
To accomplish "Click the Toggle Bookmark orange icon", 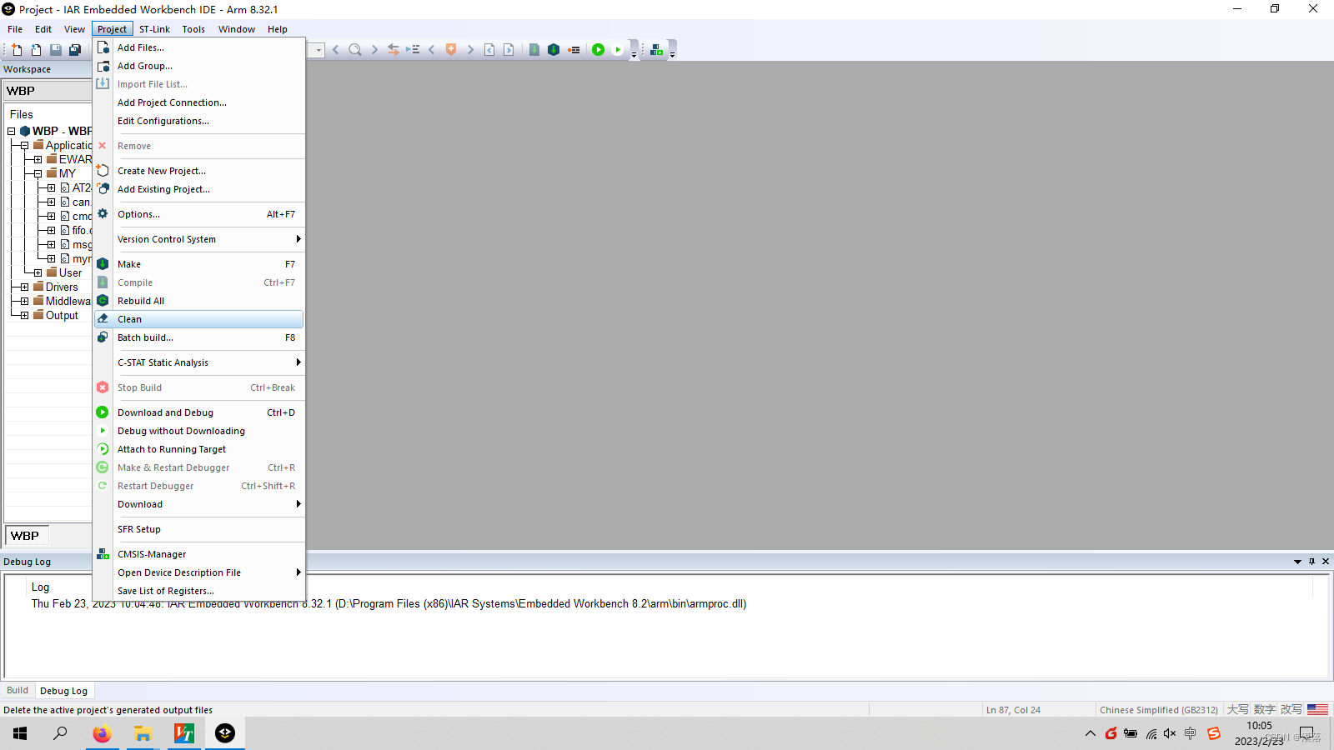I will (451, 50).
